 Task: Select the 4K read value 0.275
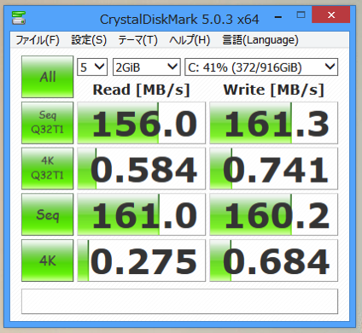141,260
